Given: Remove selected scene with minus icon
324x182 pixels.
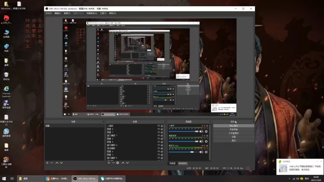Looking at the screenshot, I should pos(52,163).
